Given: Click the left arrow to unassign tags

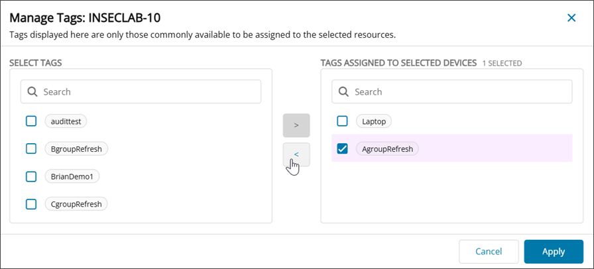Looking at the screenshot, I should (x=296, y=154).
